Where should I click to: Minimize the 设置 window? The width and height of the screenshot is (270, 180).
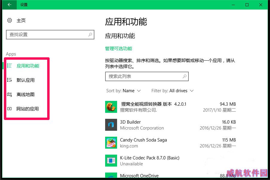[x=233, y=5]
